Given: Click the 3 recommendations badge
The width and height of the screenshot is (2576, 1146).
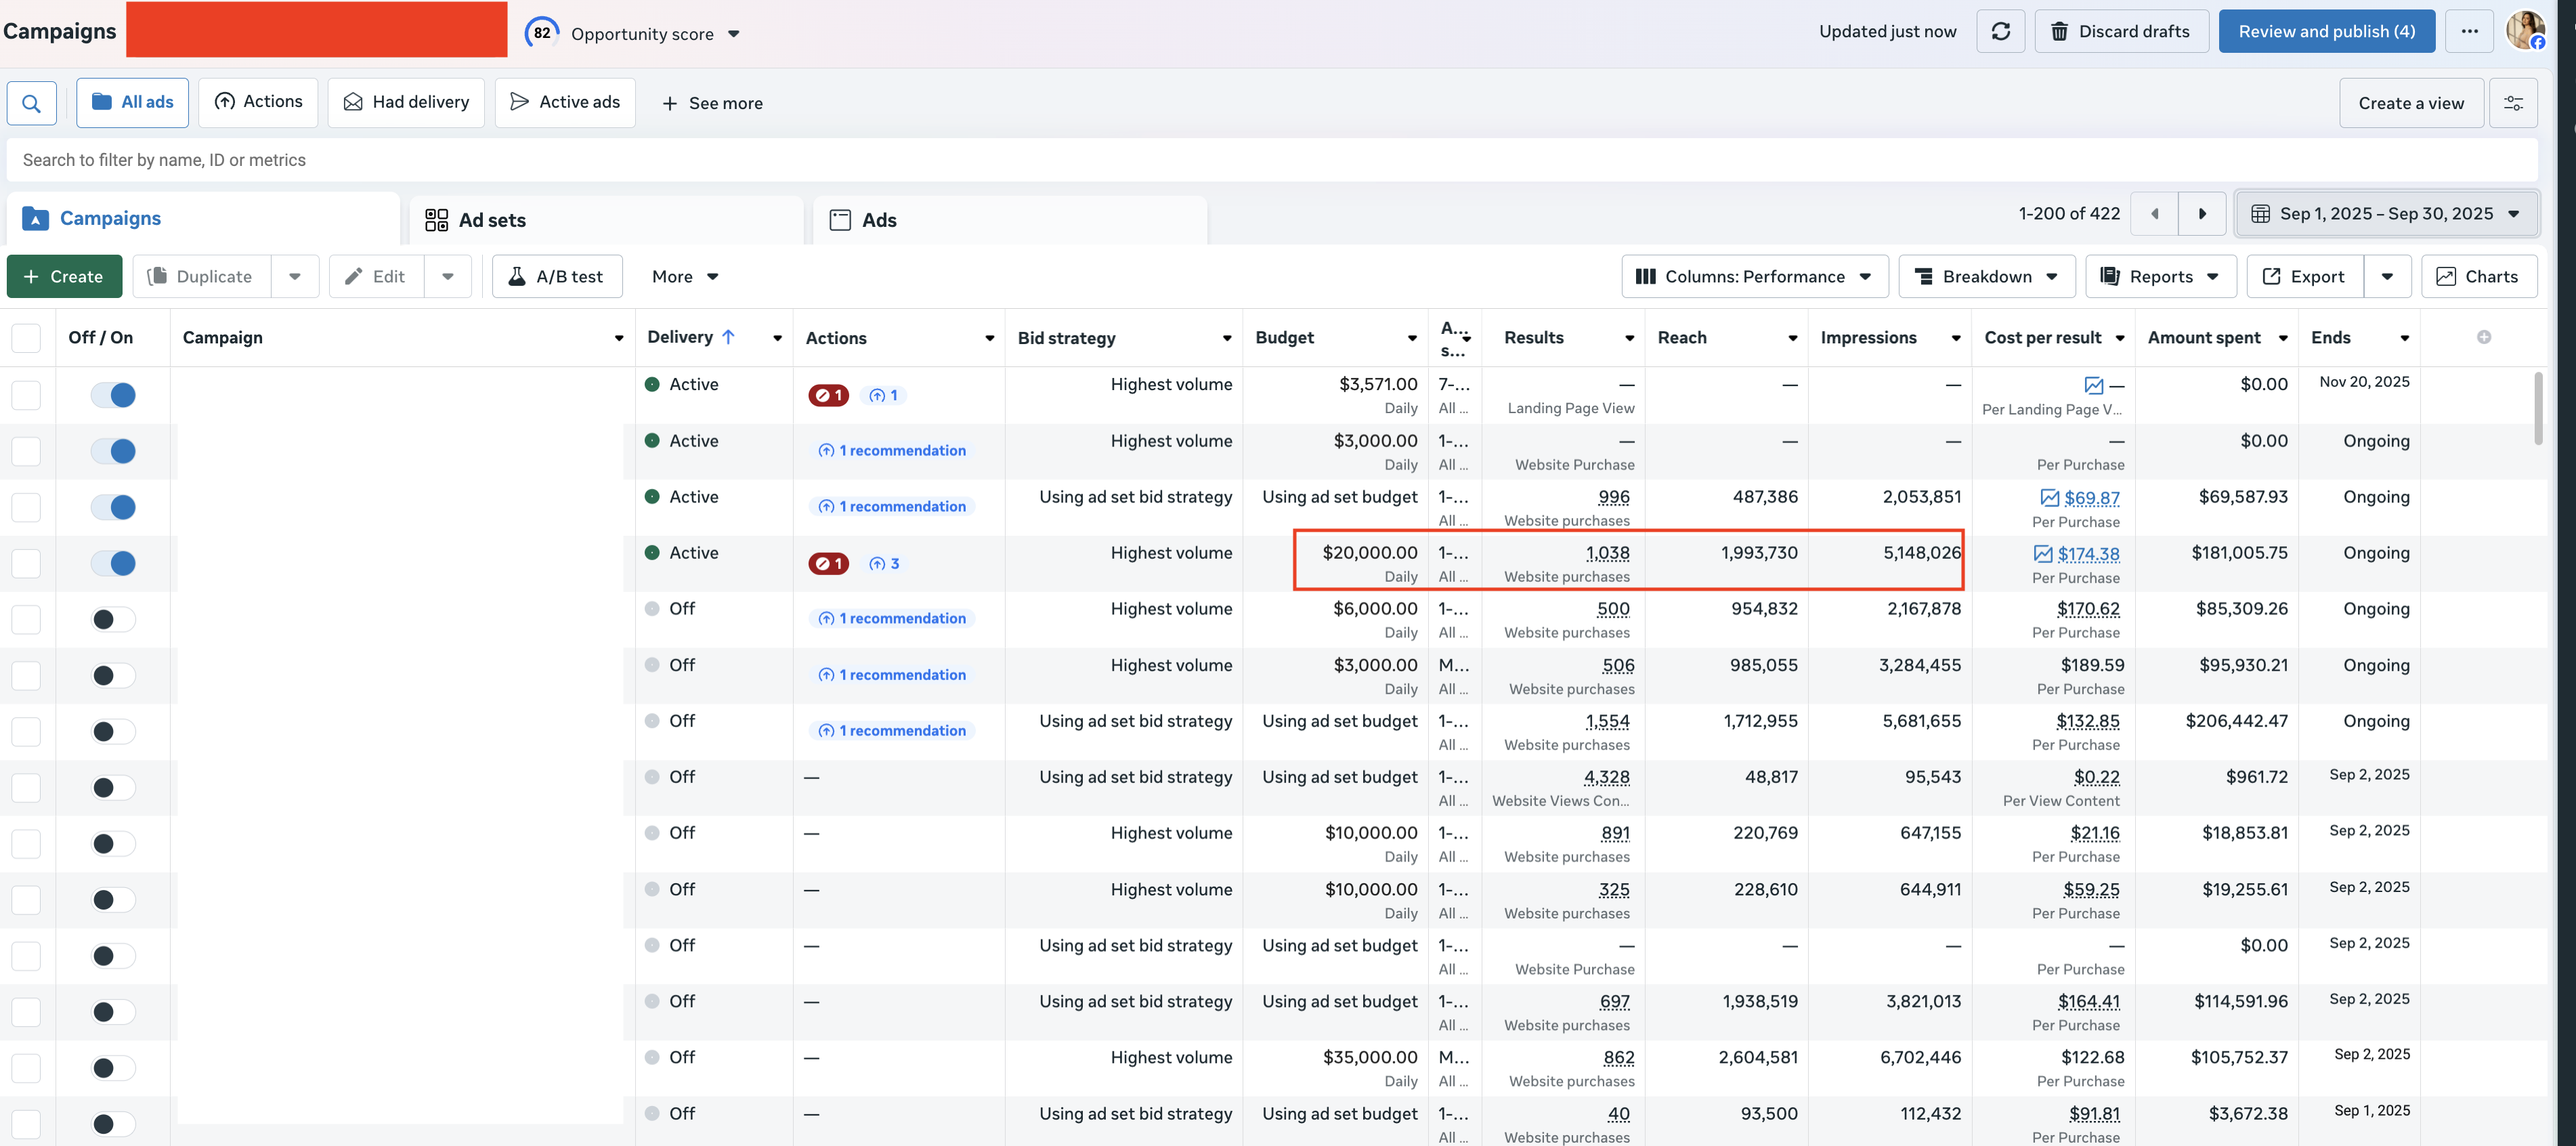Looking at the screenshot, I should click(x=884, y=563).
